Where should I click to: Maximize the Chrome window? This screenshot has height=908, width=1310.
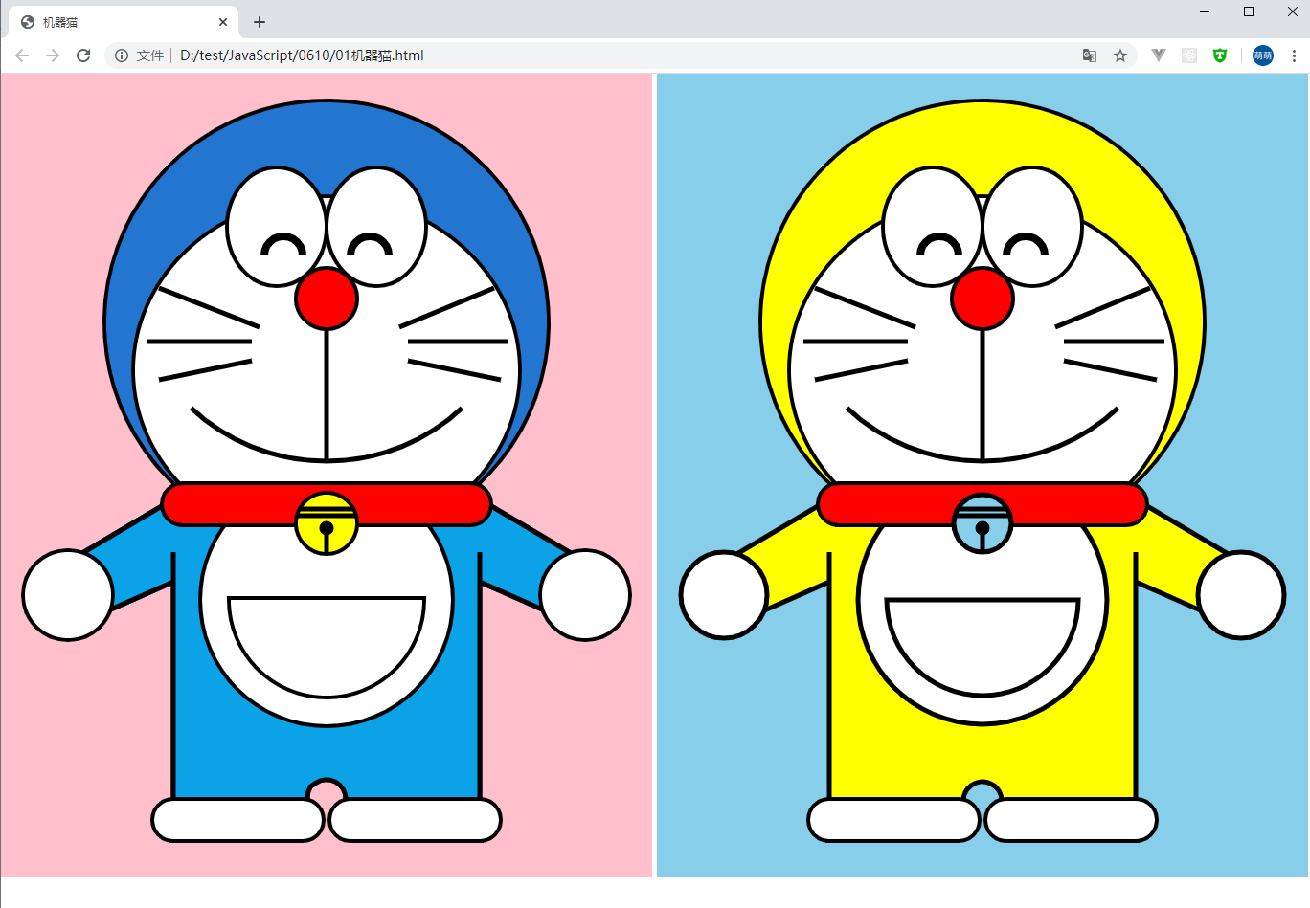pyautogui.click(x=1249, y=11)
